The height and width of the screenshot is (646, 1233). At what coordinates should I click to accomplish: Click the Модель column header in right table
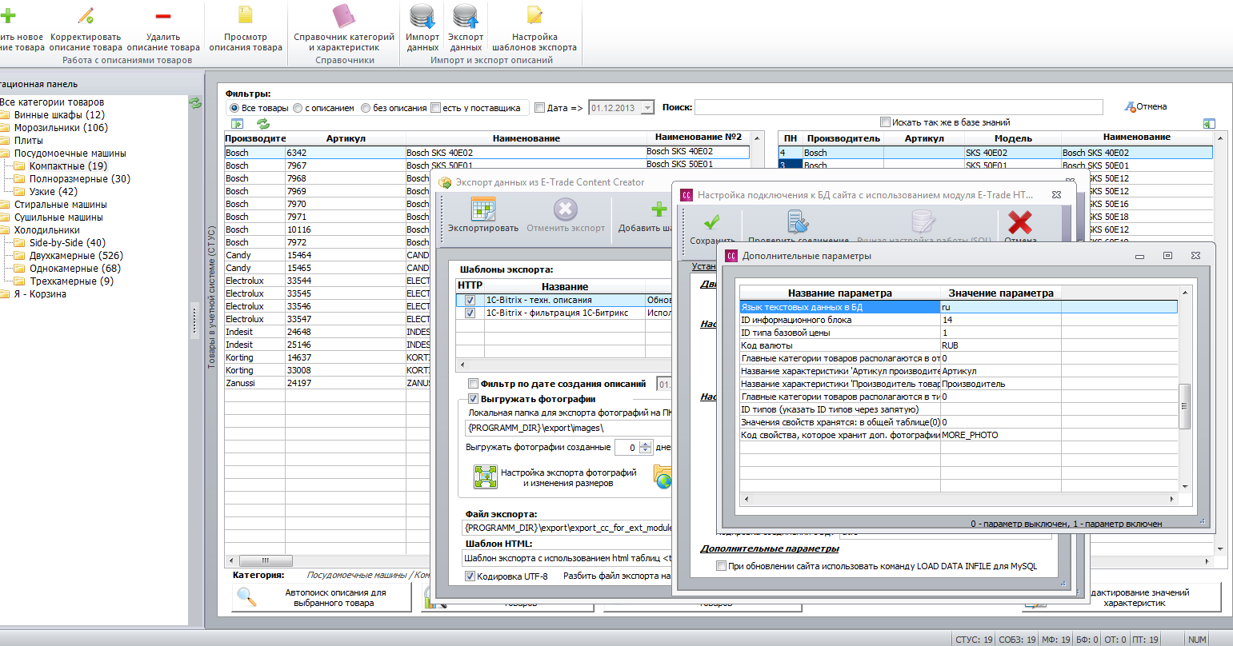coord(1013,138)
